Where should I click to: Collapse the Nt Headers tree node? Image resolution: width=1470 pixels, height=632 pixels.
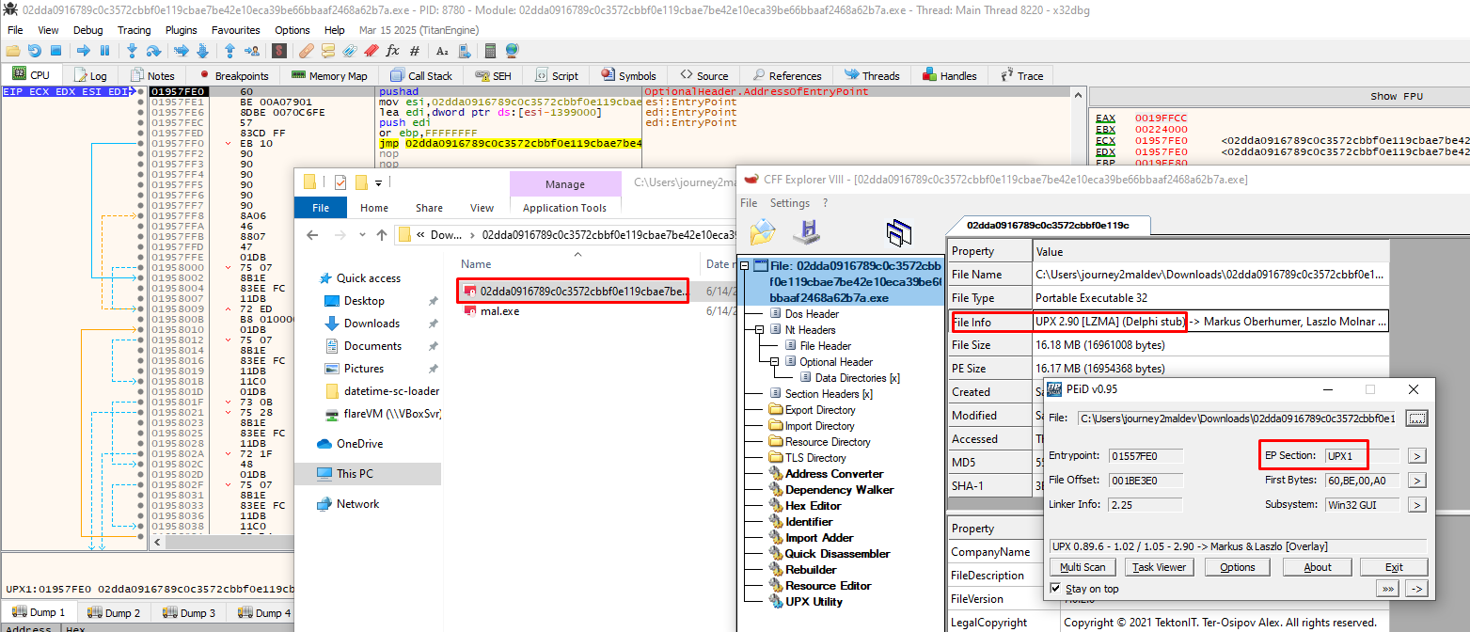click(761, 330)
